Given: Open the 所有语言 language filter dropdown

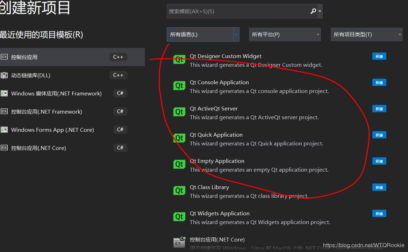Looking at the screenshot, I should click(x=203, y=35).
